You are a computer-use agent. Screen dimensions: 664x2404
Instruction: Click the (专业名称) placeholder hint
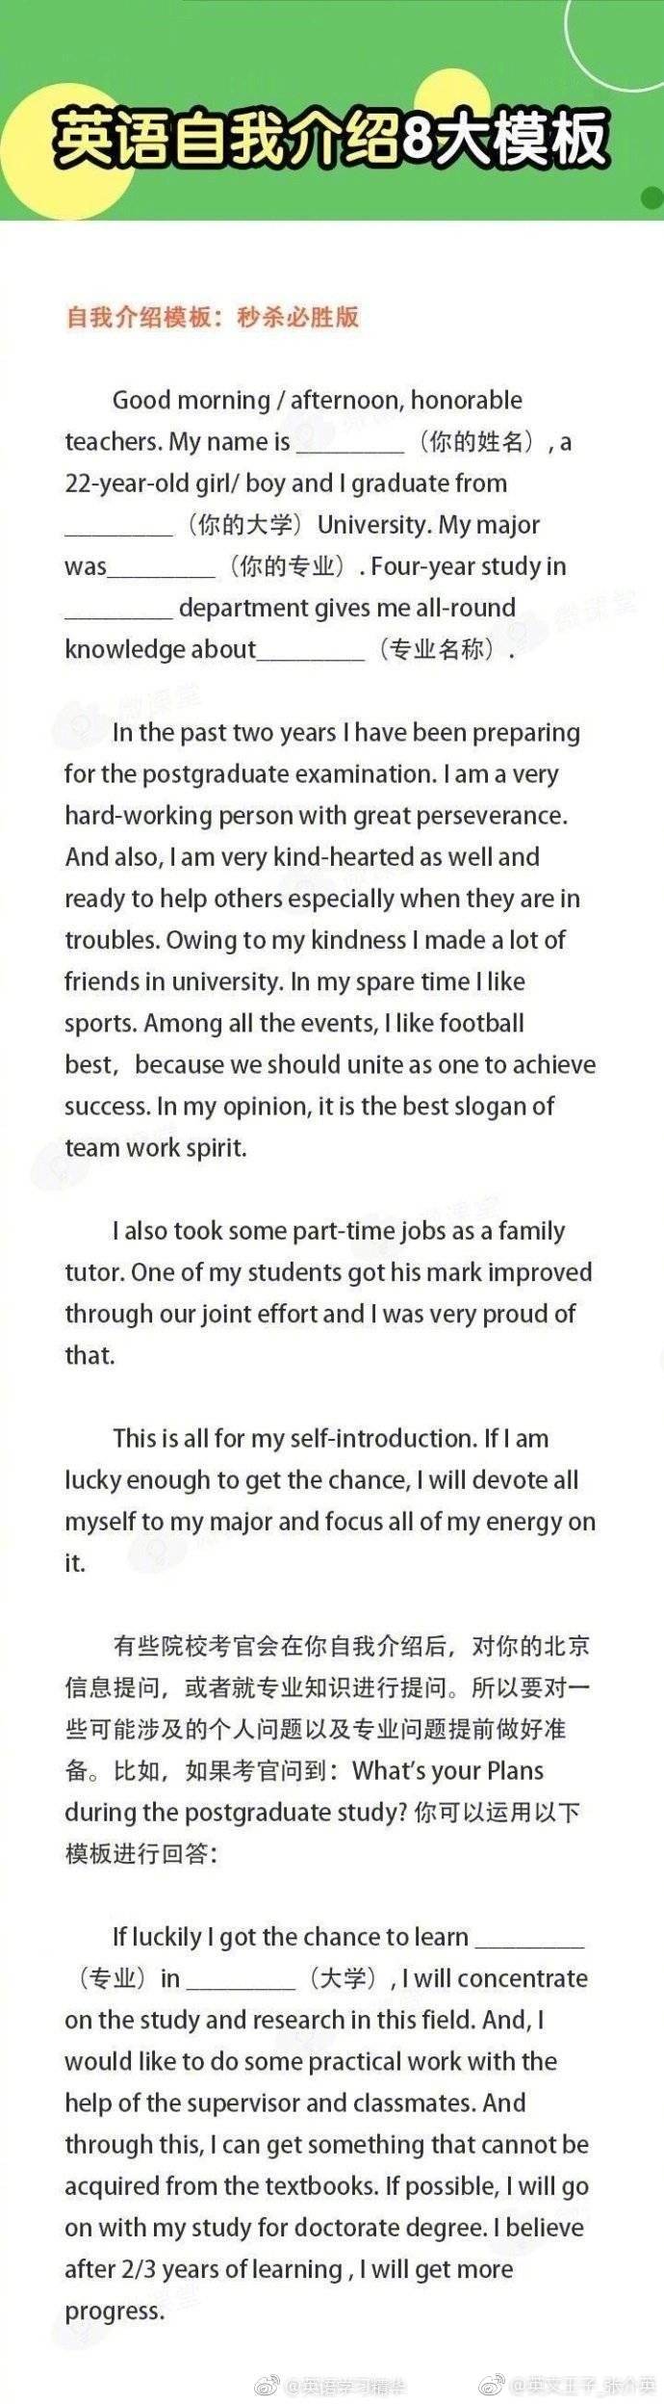(437, 649)
